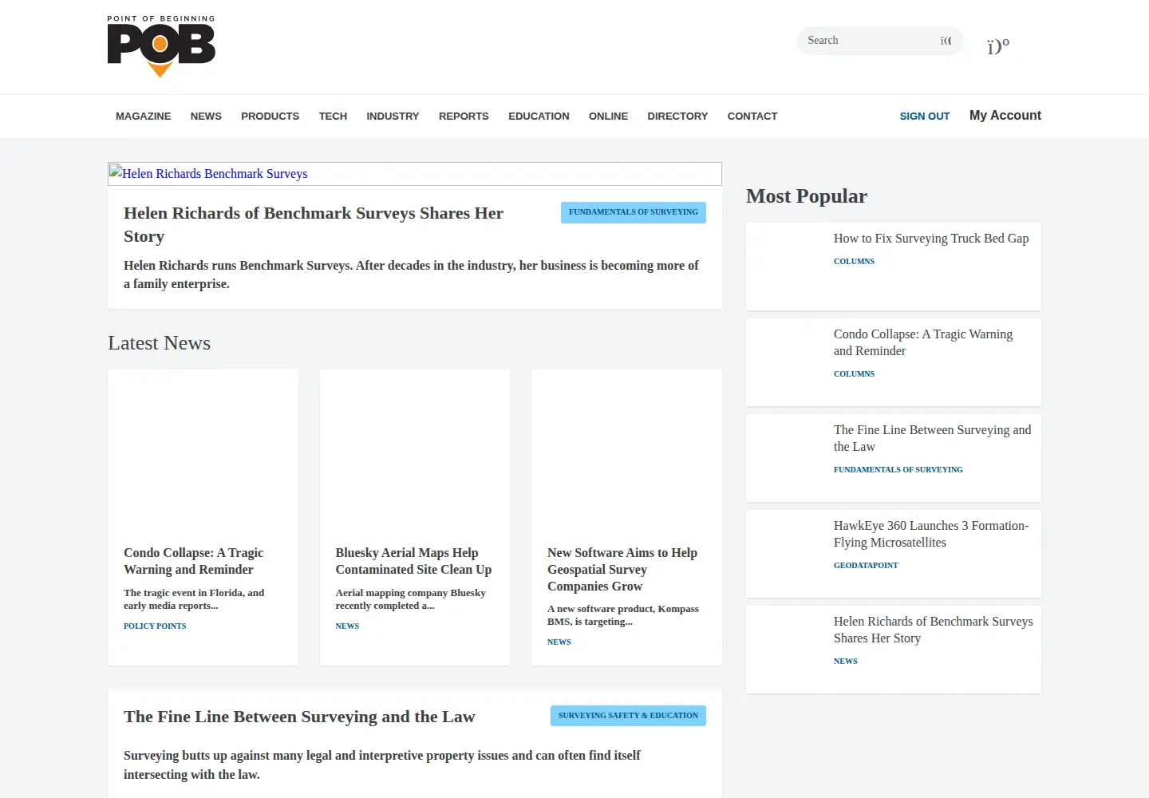Open the INDUSTRY menu

click(x=393, y=117)
